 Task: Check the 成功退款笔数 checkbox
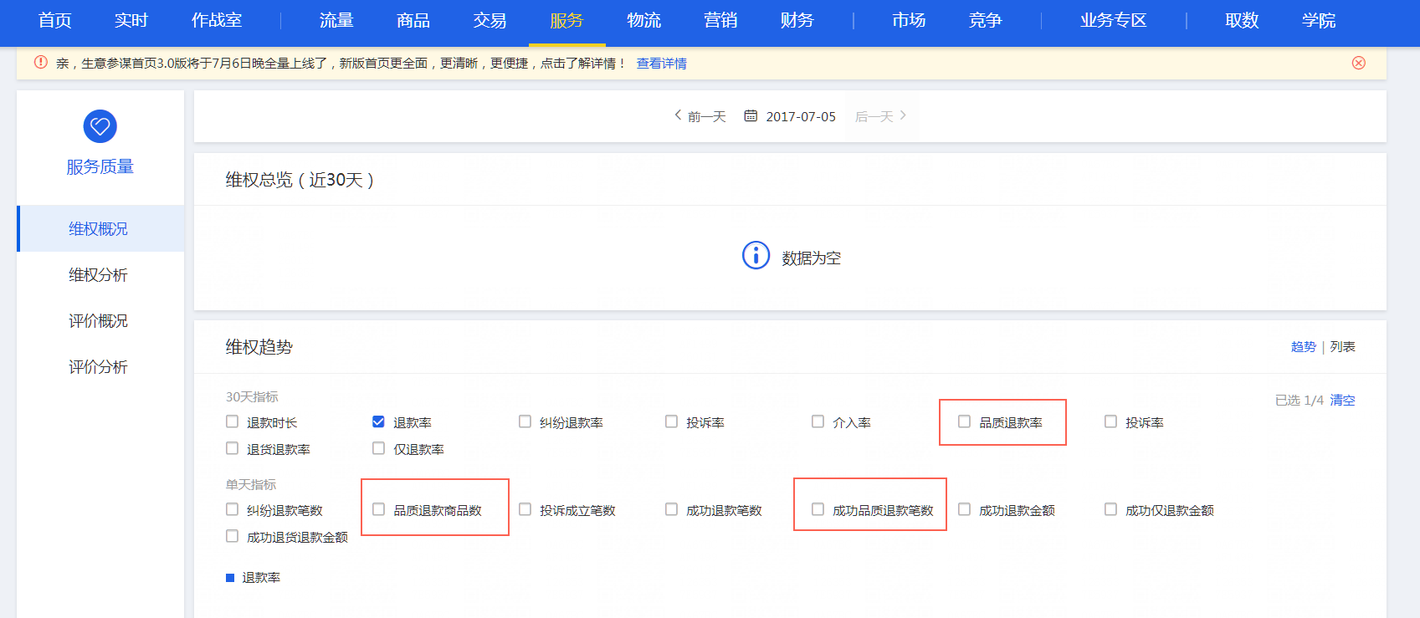(671, 509)
